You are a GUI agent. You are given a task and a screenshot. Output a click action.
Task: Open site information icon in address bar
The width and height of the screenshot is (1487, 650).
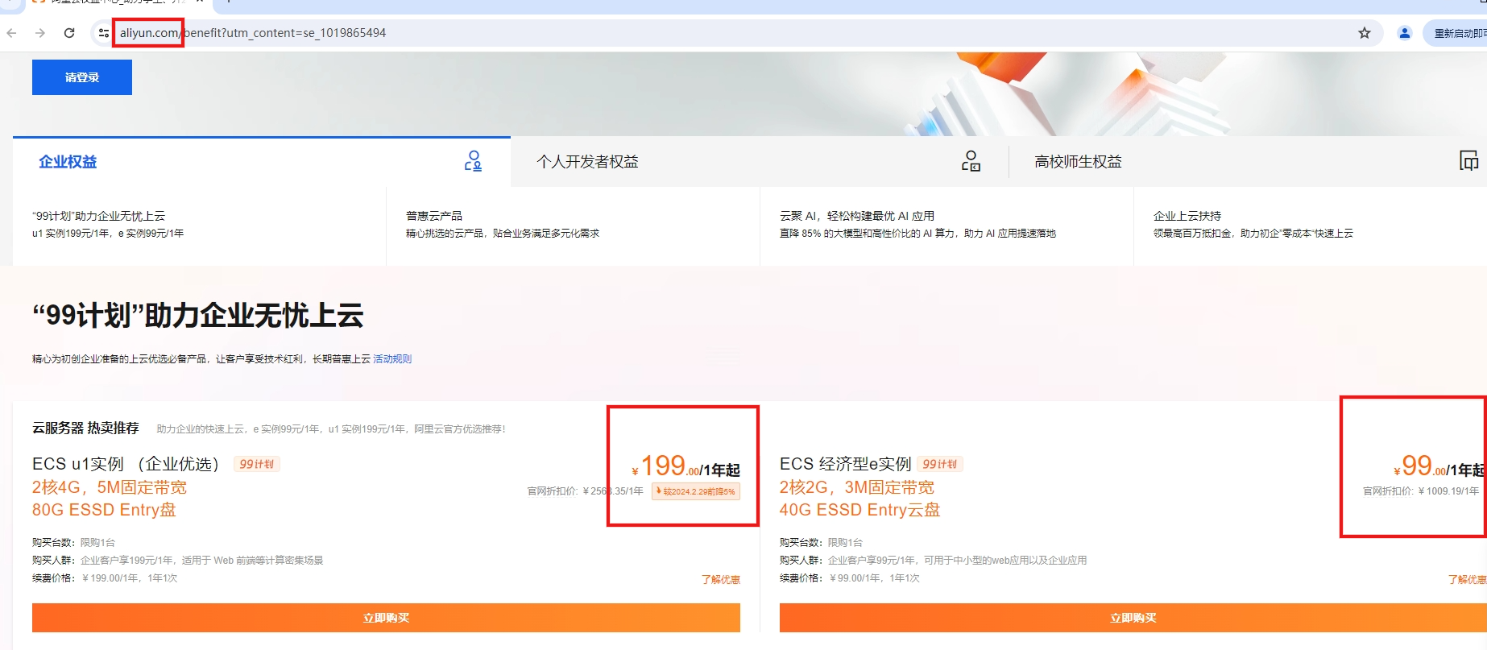point(103,33)
